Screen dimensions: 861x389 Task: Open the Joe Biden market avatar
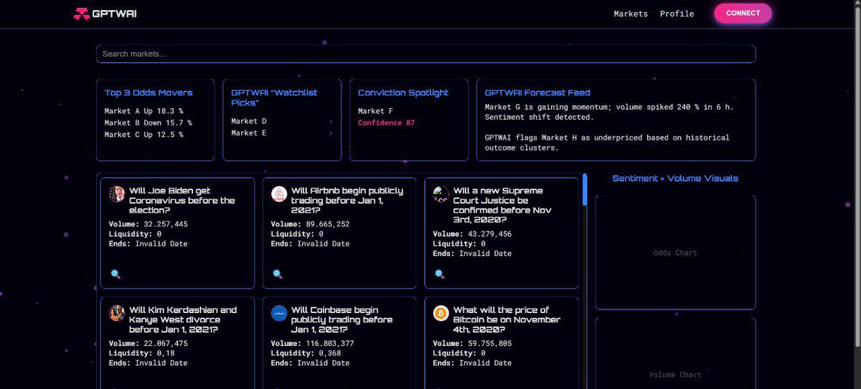pyautogui.click(x=117, y=194)
